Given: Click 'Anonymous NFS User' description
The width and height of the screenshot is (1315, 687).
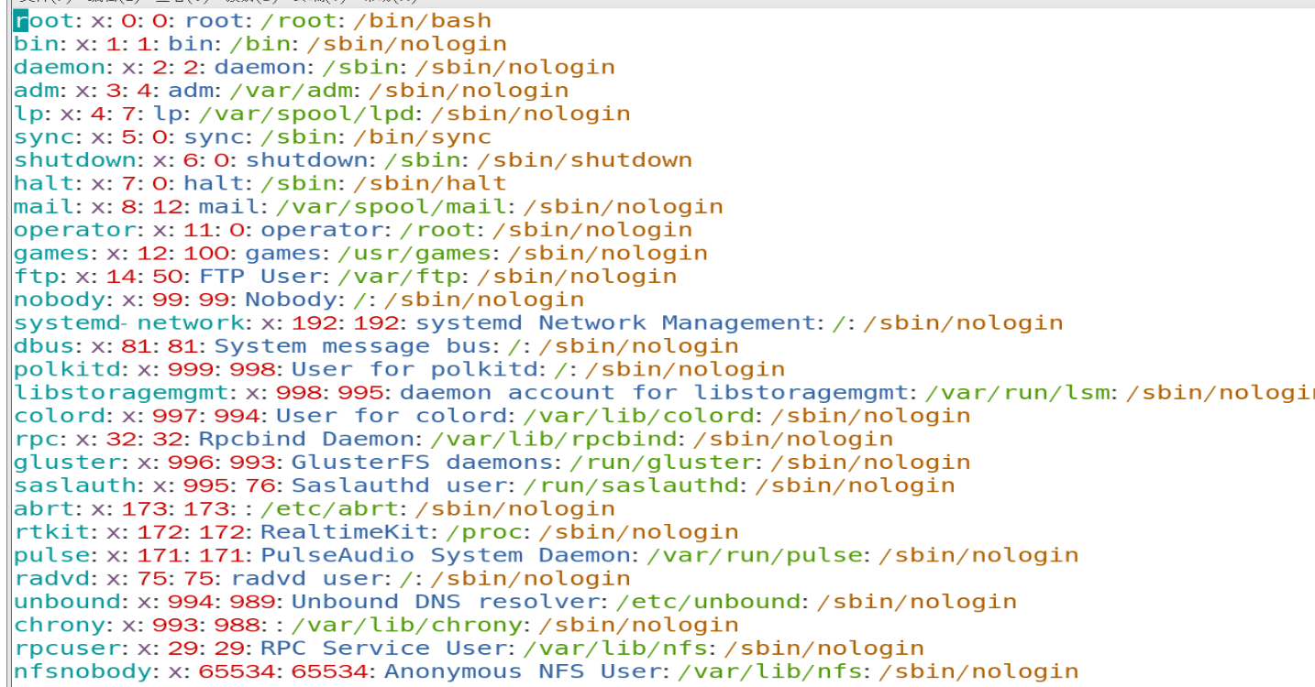Looking at the screenshot, I should pos(523,671).
